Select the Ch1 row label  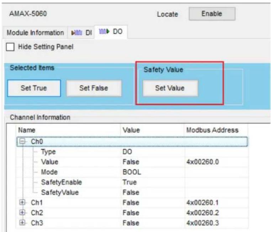[37, 203]
